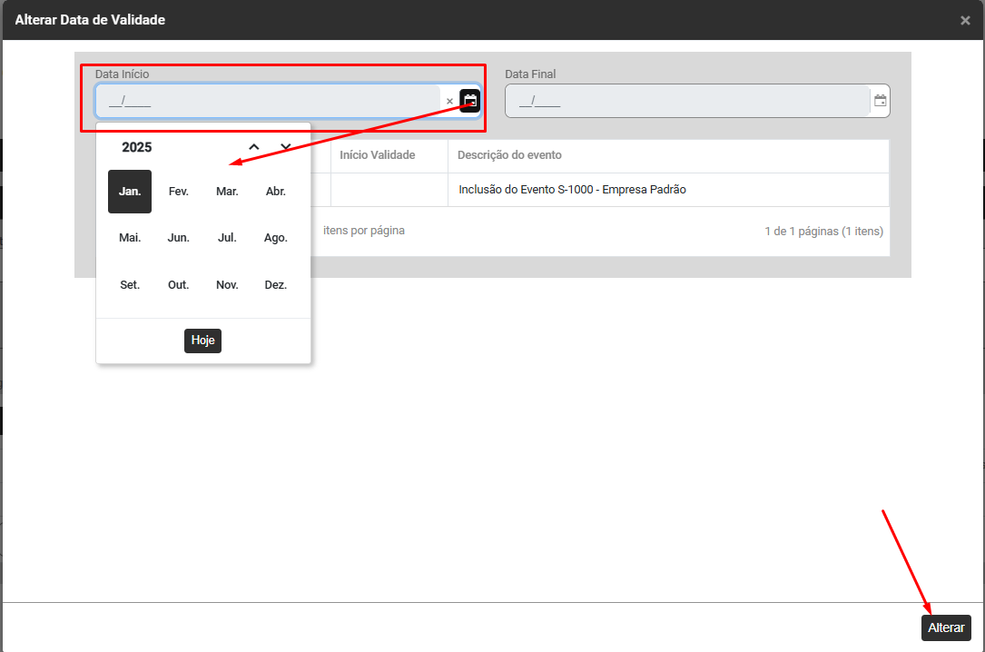
Task: Choose Set. in the month picker
Action: [130, 285]
